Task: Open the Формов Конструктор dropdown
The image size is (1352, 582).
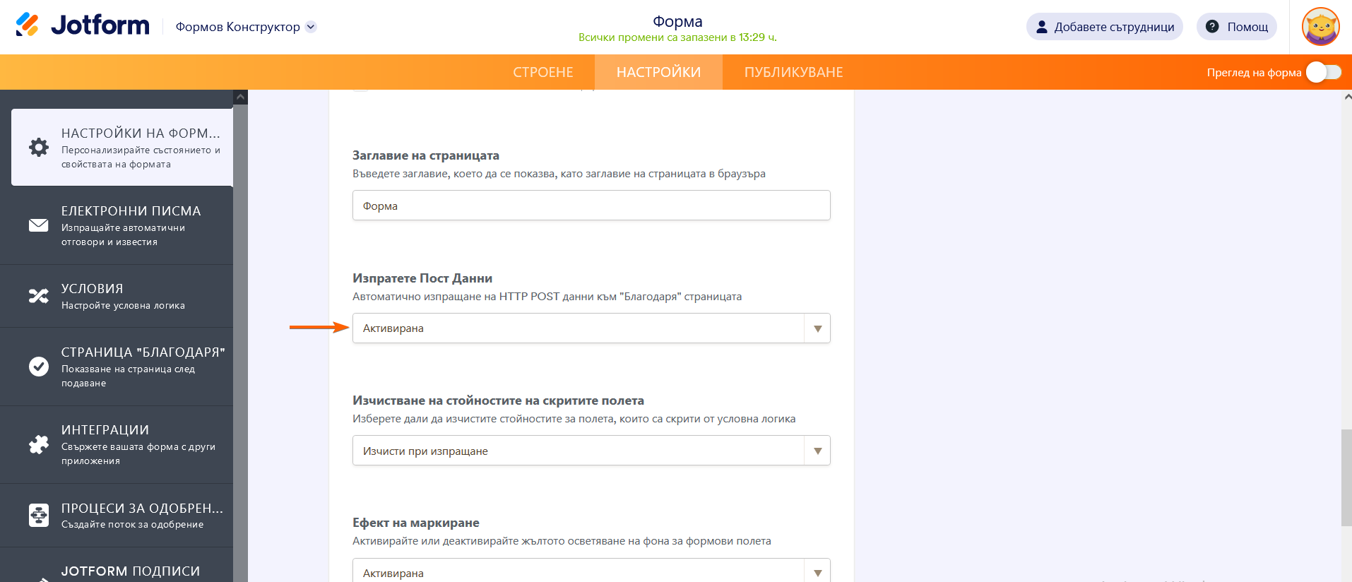Action: point(246,27)
